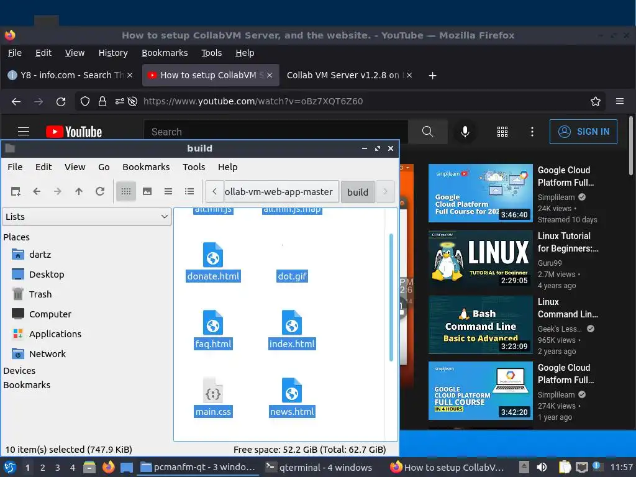Viewport: 636px width, 477px height.
Task: Open YouTube settings three-dot menu
Action: pos(532,132)
